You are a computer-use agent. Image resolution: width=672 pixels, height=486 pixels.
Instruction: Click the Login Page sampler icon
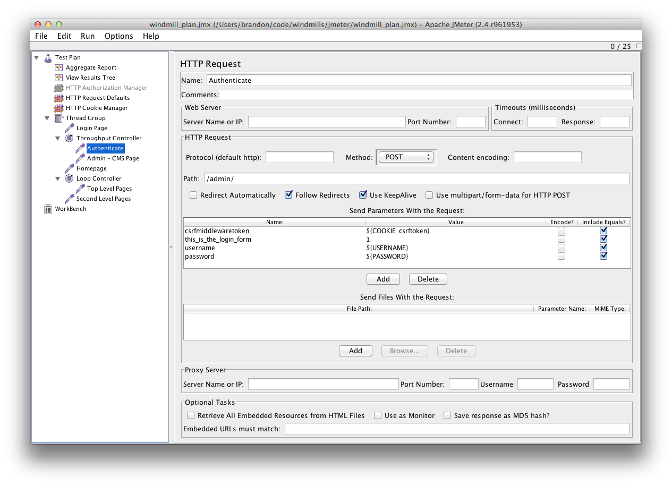[x=69, y=128]
